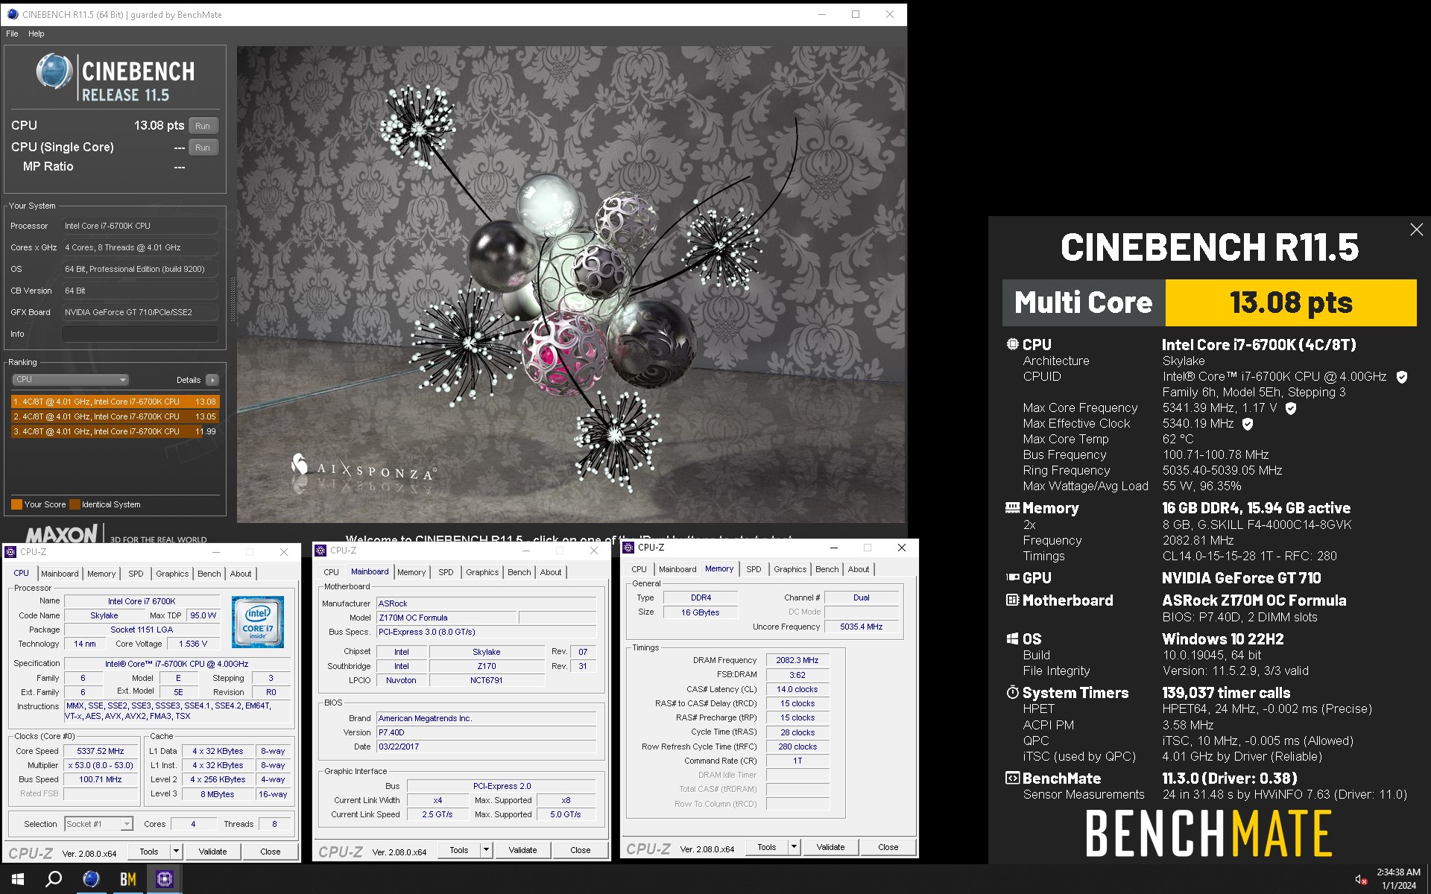This screenshot has height=894, width=1431.
Task: Expand Tools arrow in Memory CPU-Z
Action: [x=794, y=847]
